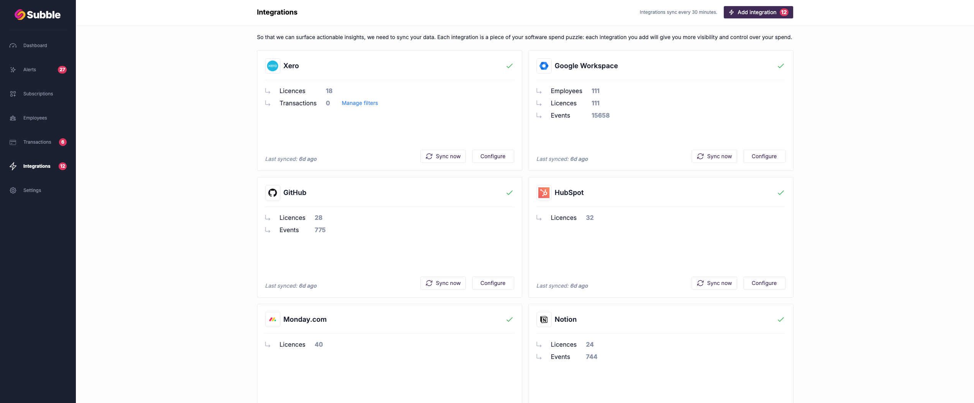Click the Transactions badge showing 6
This screenshot has width=974, height=403.
pos(63,142)
